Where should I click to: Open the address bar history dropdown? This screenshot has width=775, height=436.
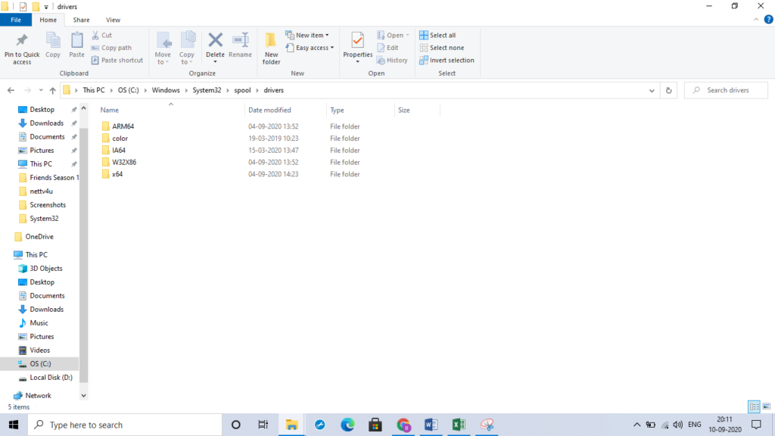point(652,90)
